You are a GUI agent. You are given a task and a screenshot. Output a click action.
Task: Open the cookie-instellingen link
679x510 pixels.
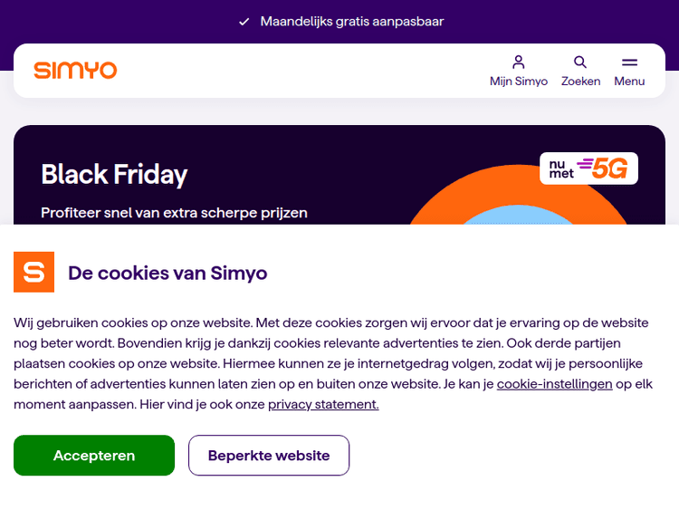click(x=554, y=384)
